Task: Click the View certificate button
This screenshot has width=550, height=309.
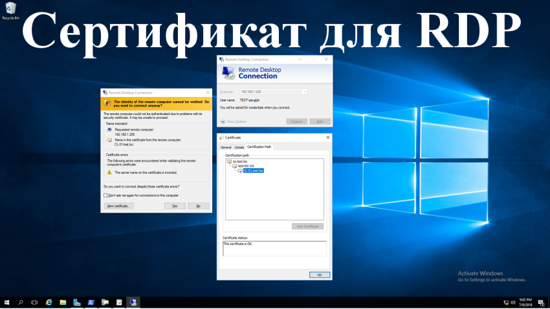Action: (x=118, y=206)
